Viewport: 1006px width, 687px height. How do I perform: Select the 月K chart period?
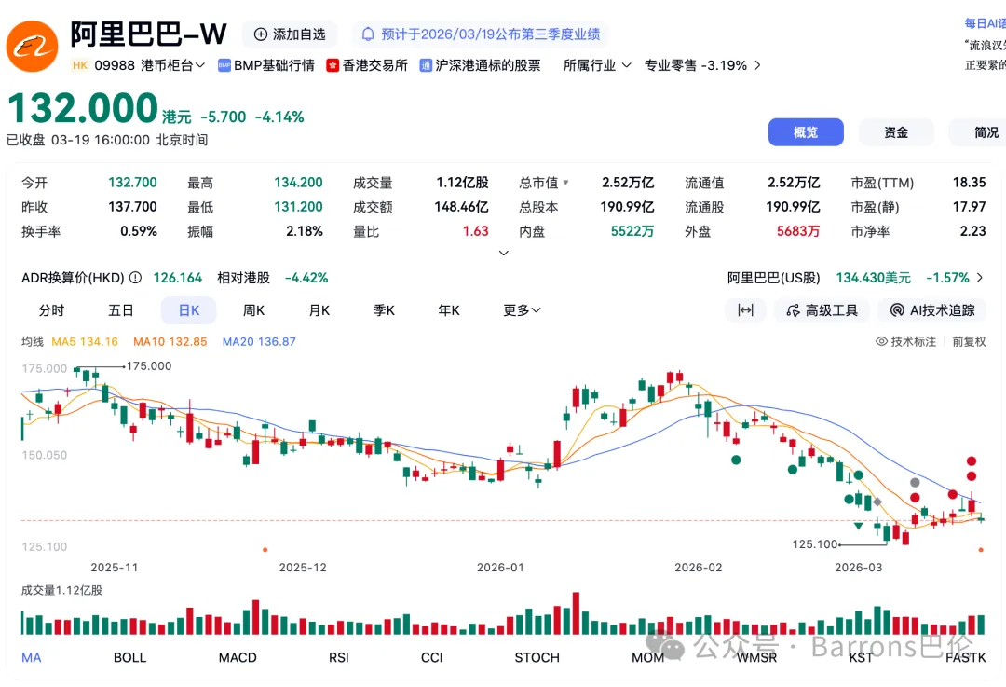click(319, 310)
